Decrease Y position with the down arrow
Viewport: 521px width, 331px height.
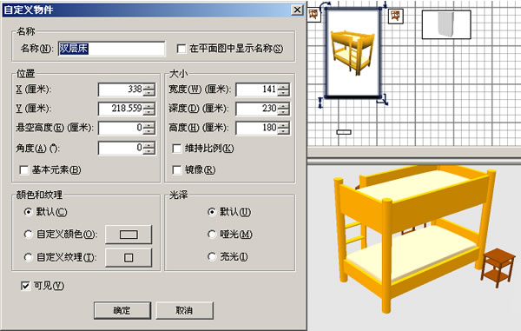(148, 112)
